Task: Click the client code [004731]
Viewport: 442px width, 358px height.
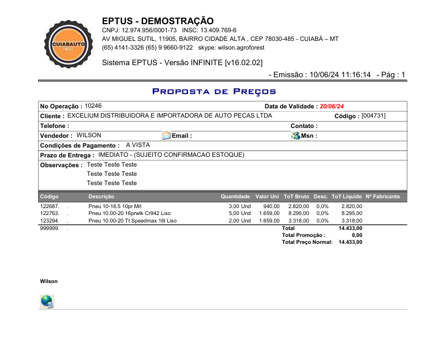Action: coord(373,116)
